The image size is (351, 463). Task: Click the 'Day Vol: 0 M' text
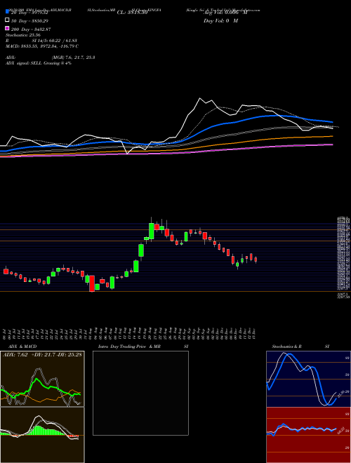220,20
